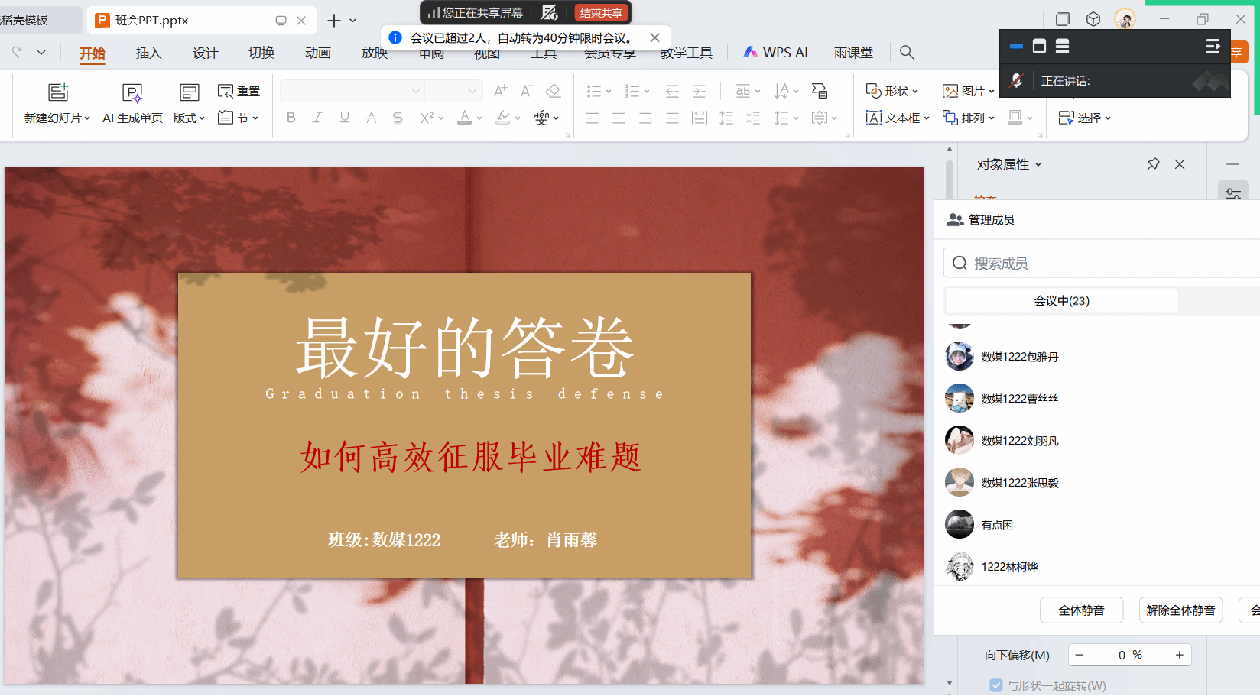Click the search magnifier in the ribbon
Screen dimensions: 1260x696
(907, 53)
